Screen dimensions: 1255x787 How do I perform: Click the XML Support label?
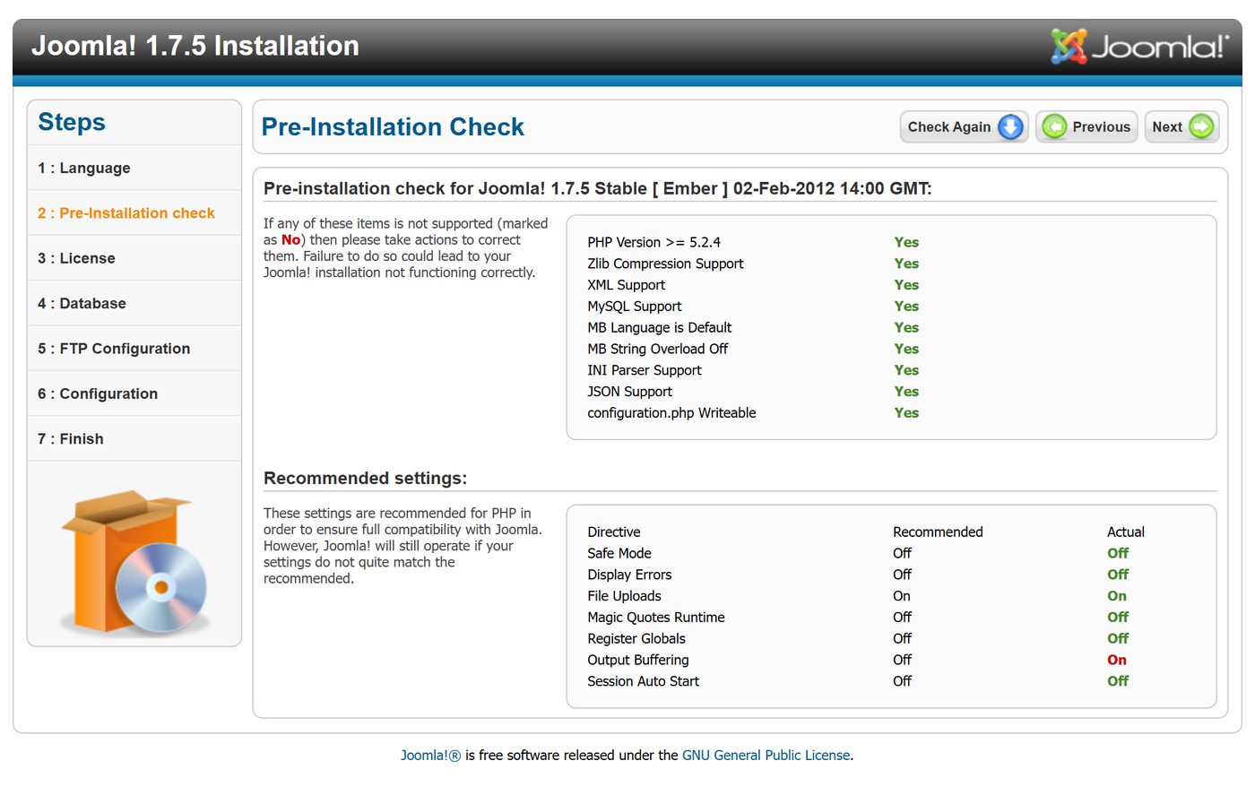627,285
